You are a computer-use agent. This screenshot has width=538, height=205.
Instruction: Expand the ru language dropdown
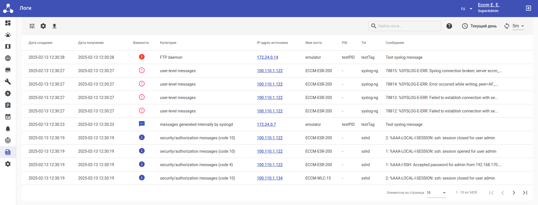point(466,9)
